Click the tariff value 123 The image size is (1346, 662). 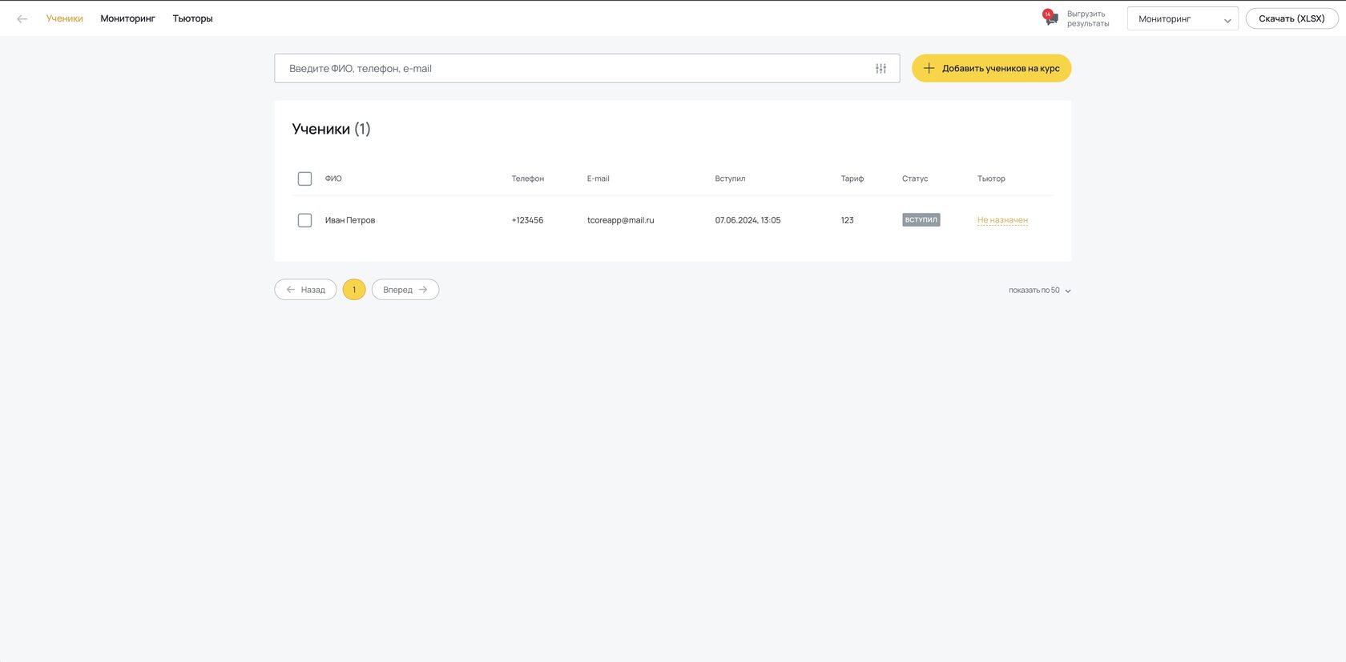tap(847, 220)
